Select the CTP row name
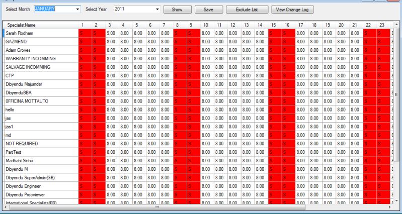 click(10, 75)
